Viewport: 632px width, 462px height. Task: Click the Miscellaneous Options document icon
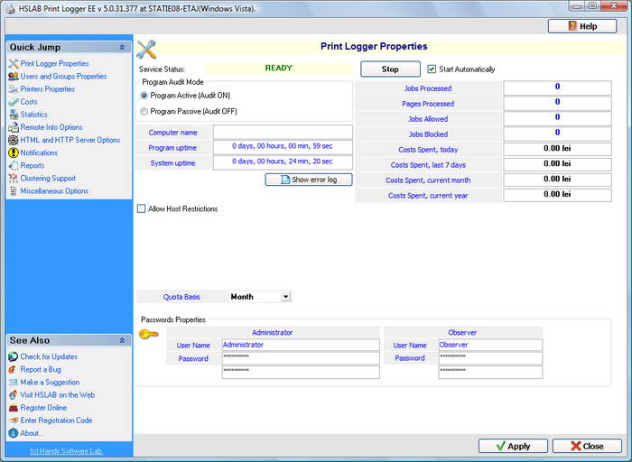coord(14,191)
